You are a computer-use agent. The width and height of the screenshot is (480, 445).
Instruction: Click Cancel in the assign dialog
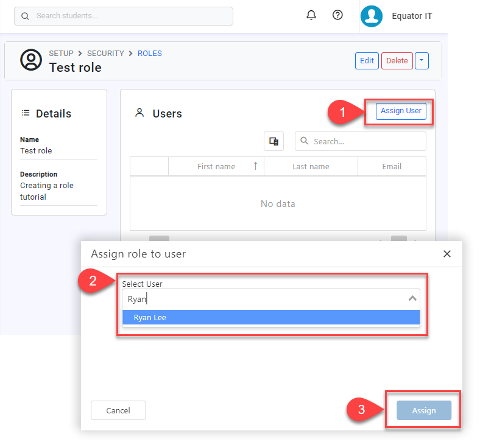(118, 410)
